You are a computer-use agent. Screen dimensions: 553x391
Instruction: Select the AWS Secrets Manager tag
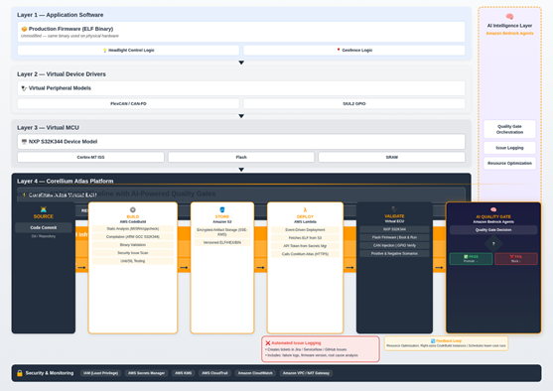(x=146, y=373)
